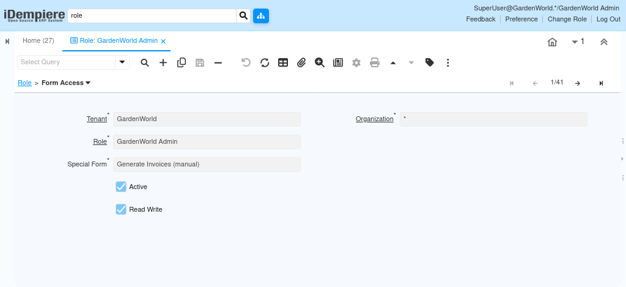Viewport: 626px width, 287px height.
Task: Switch to the Home (27) tab
Action: coord(39,41)
